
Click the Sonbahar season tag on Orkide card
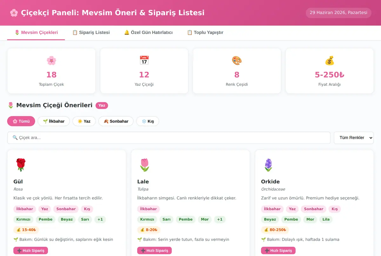[314, 209]
